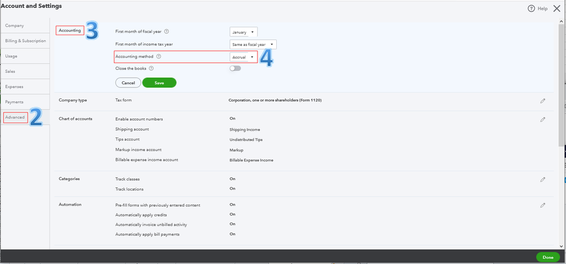This screenshot has height=264, width=566.
Task: Click the Help text link
Action: pos(543,9)
